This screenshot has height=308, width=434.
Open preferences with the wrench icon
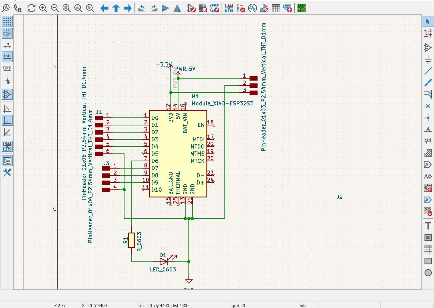coord(7,173)
